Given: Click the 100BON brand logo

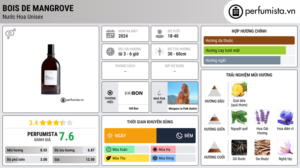Looking at the screenshot, I should pyautogui.click(x=134, y=93).
